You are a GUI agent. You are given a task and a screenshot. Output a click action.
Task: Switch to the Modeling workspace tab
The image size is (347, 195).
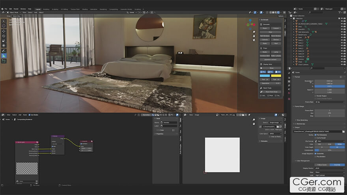[x=46, y=9]
